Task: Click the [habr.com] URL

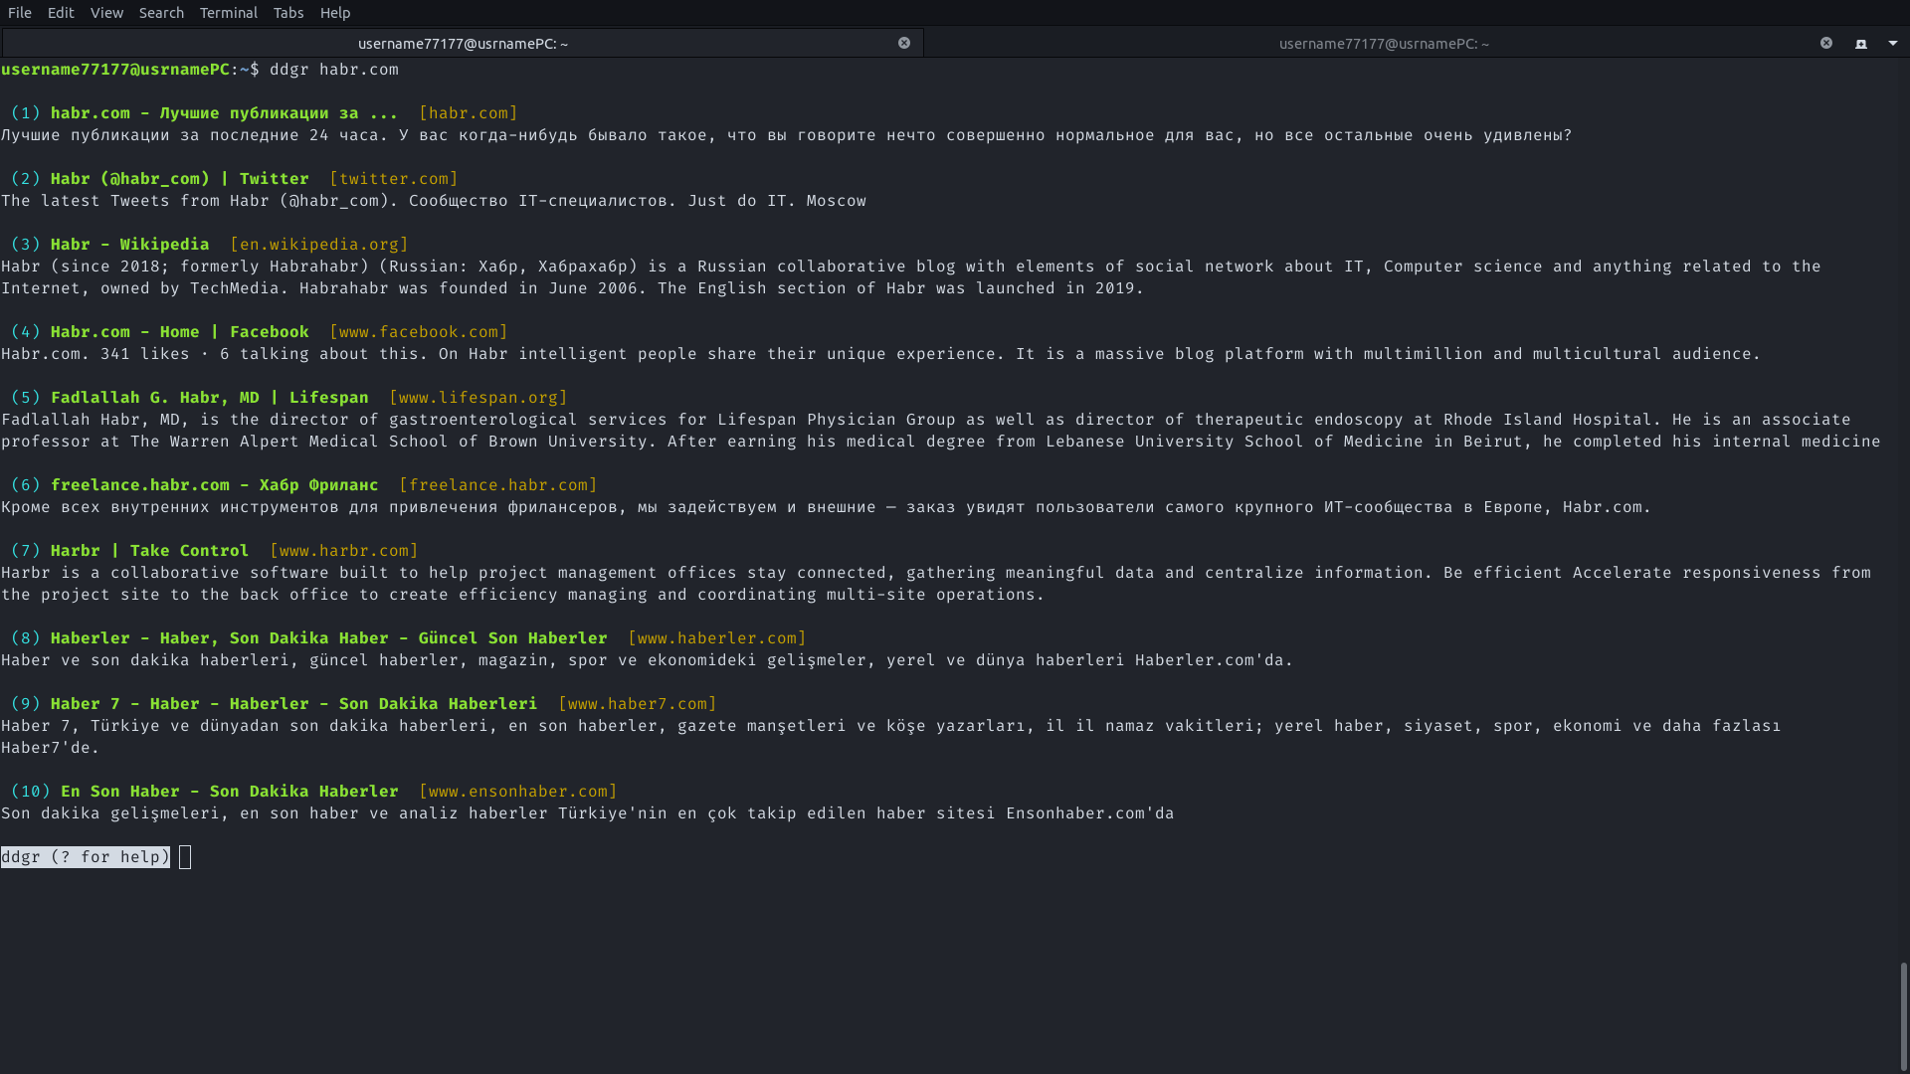Action: pyautogui.click(x=469, y=113)
